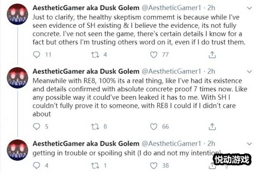The height and width of the screenshot is (173, 257).
Task: Like the tweet with 38 likes
Action: tap(154, 166)
